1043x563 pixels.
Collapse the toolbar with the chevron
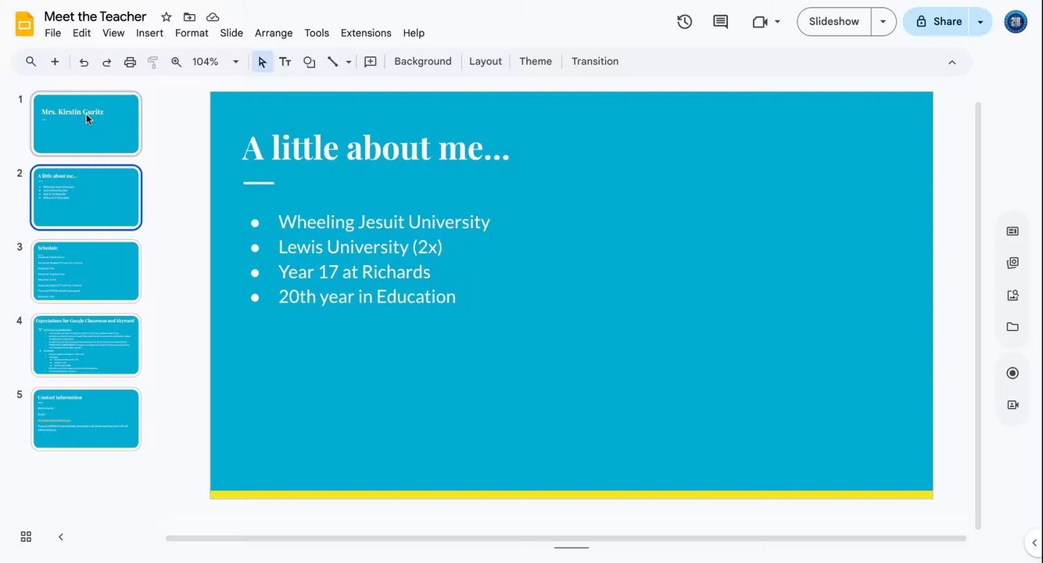coord(952,62)
